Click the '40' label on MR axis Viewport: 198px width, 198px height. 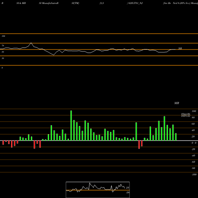(193, 130)
